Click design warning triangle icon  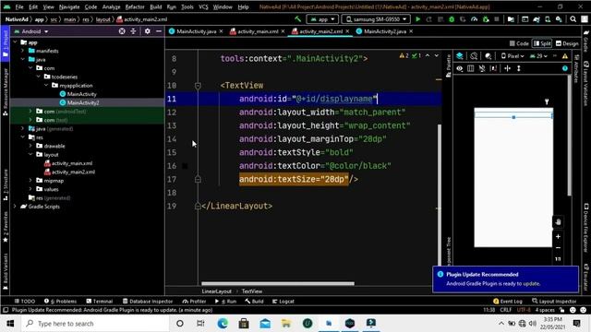(565, 56)
